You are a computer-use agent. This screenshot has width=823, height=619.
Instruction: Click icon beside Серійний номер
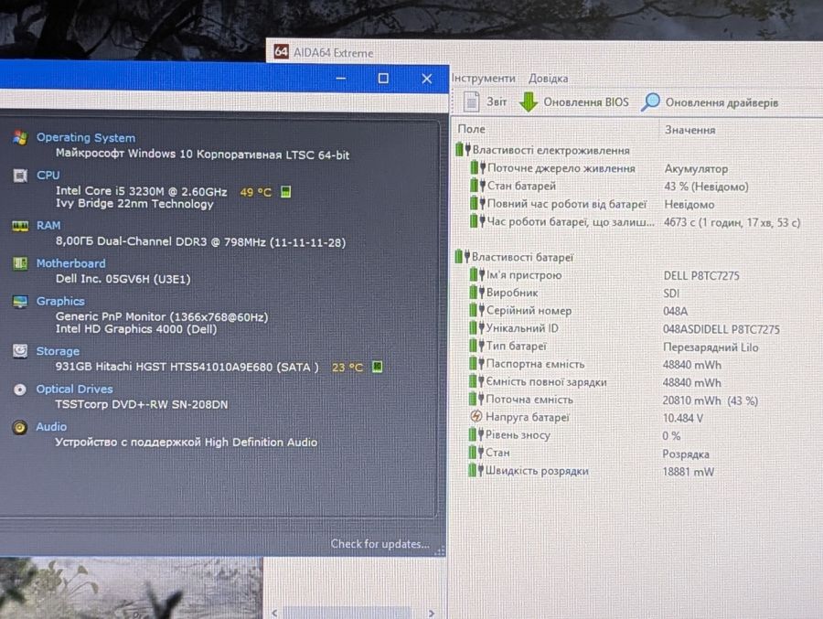click(477, 310)
